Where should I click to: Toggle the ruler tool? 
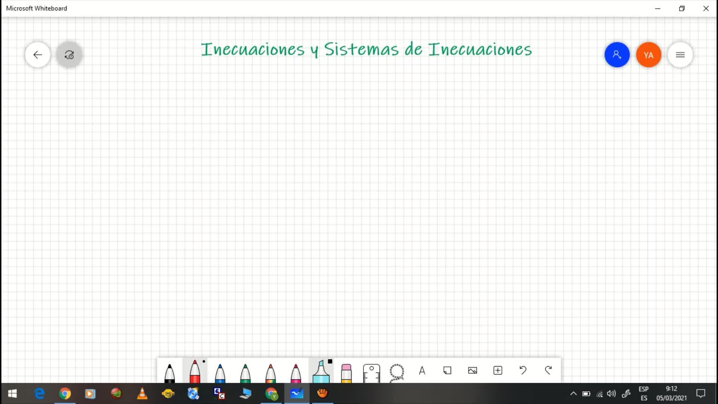(x=371, y=372)
